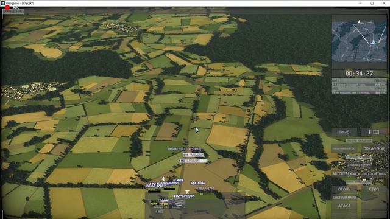This screenshot has height=219, width=390.
Task: Click the NATO score row
Action: 359,80
